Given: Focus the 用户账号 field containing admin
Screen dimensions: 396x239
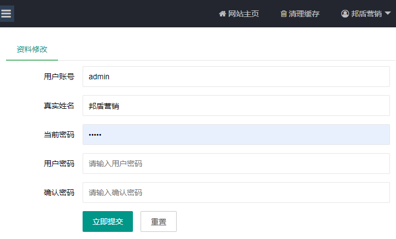Looking at the screenshot, I should coord(236,77).
